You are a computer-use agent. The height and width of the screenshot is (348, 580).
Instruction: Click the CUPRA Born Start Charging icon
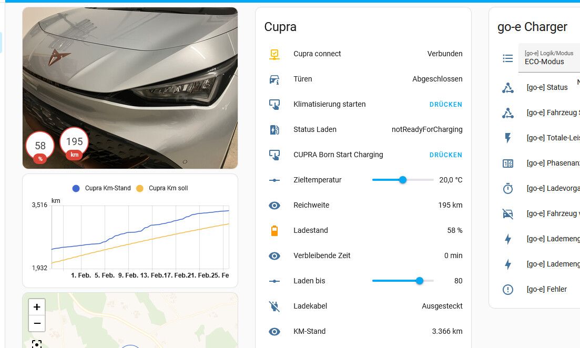pos(274,155)
